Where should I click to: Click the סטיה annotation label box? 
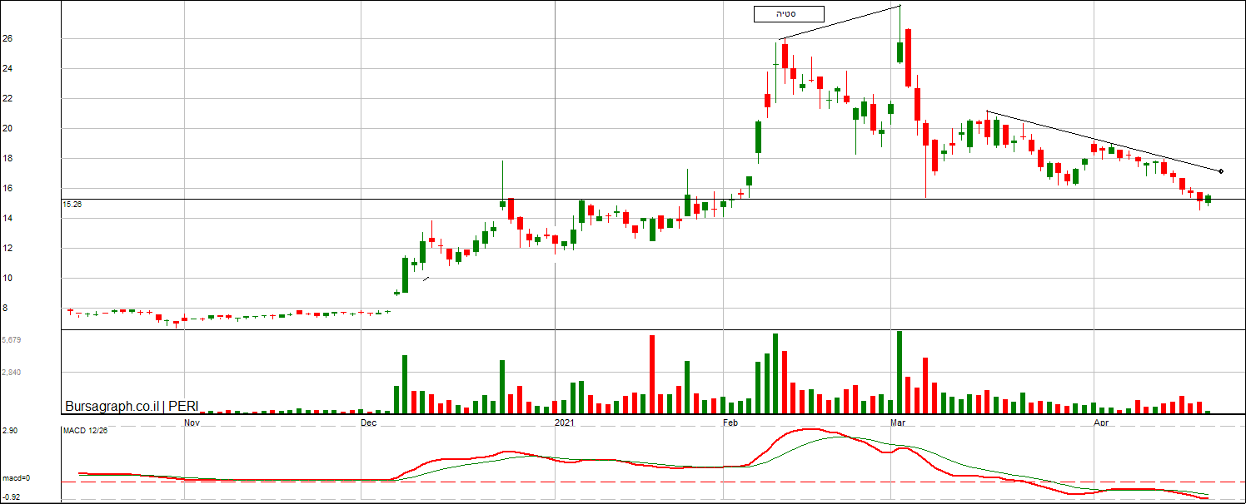789,13
